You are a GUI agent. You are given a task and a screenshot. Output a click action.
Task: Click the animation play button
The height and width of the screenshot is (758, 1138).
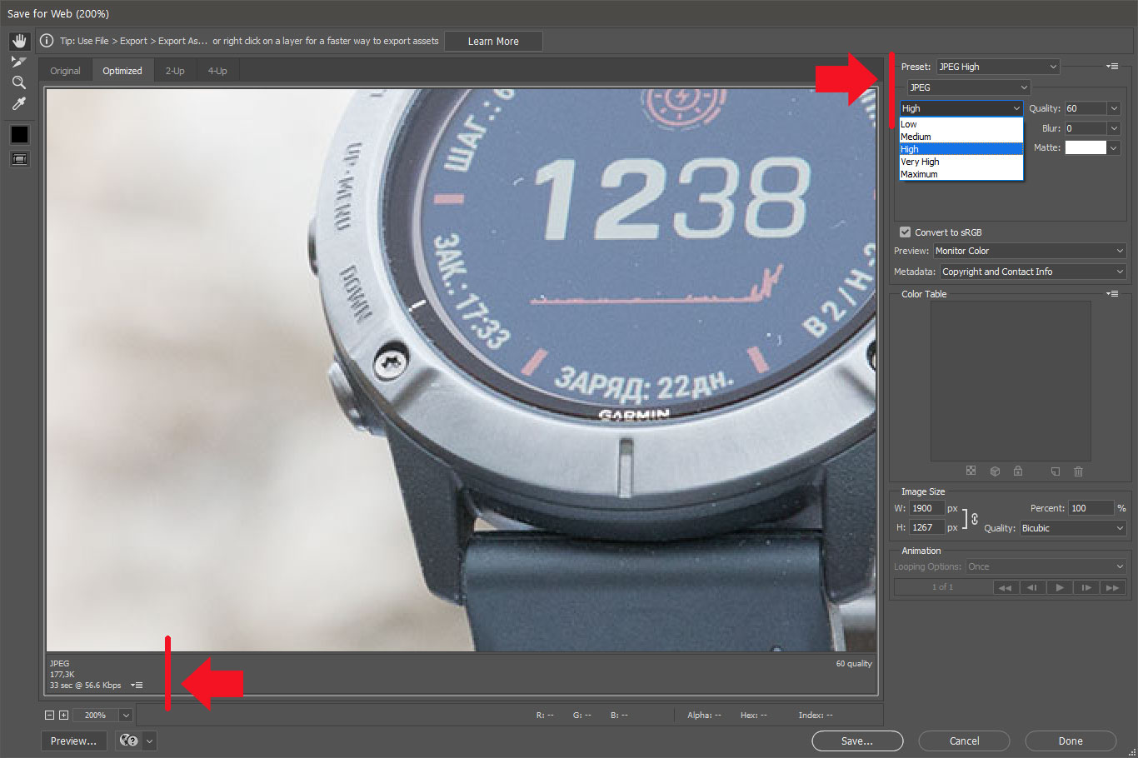tap(1059, 587)
